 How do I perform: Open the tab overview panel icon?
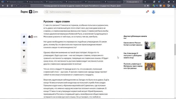tap(3, 2)
